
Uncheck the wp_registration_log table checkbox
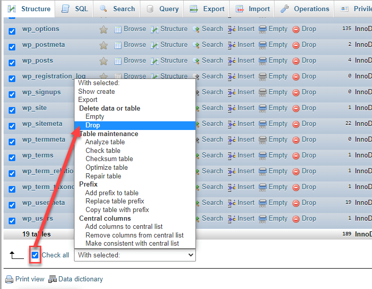(12, 78)
